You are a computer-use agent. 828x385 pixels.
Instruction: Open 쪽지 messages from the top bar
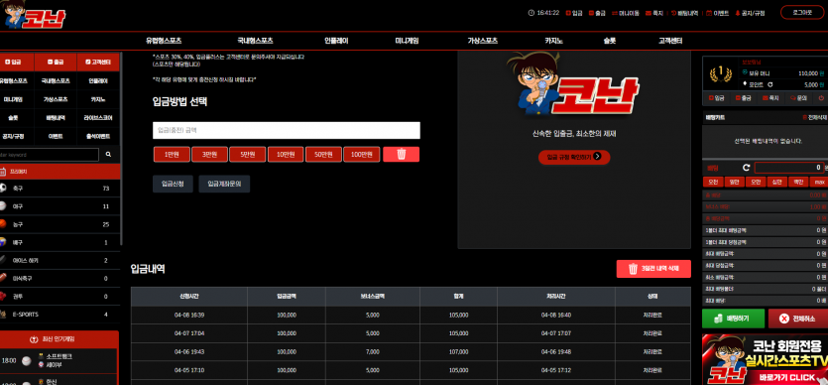pos(653,13)
